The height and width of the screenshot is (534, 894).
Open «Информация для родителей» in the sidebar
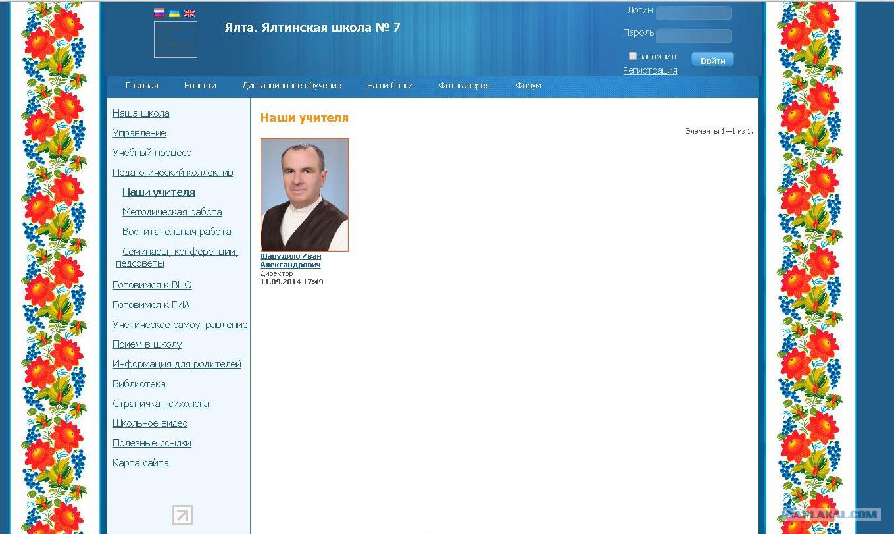pos(177,364)
